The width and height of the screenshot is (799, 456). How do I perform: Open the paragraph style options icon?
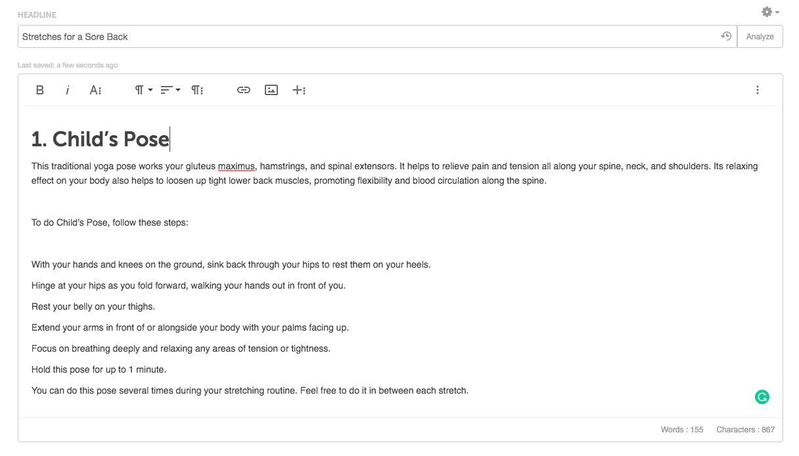197,90
